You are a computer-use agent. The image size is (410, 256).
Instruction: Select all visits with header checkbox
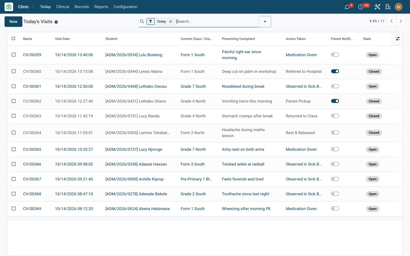[14, 39]
